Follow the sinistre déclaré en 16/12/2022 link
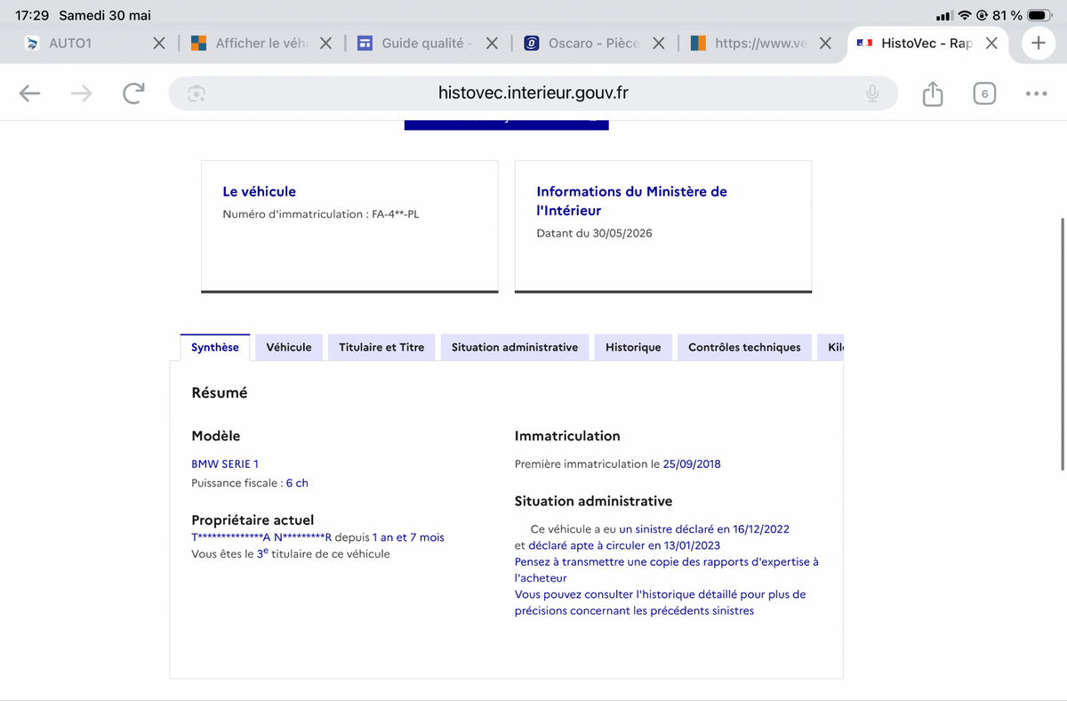 [704, 528]
